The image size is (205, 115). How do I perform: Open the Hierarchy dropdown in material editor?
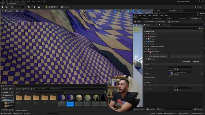click(x=161, y=21)
